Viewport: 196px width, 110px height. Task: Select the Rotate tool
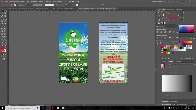click(x=2, y=26)
